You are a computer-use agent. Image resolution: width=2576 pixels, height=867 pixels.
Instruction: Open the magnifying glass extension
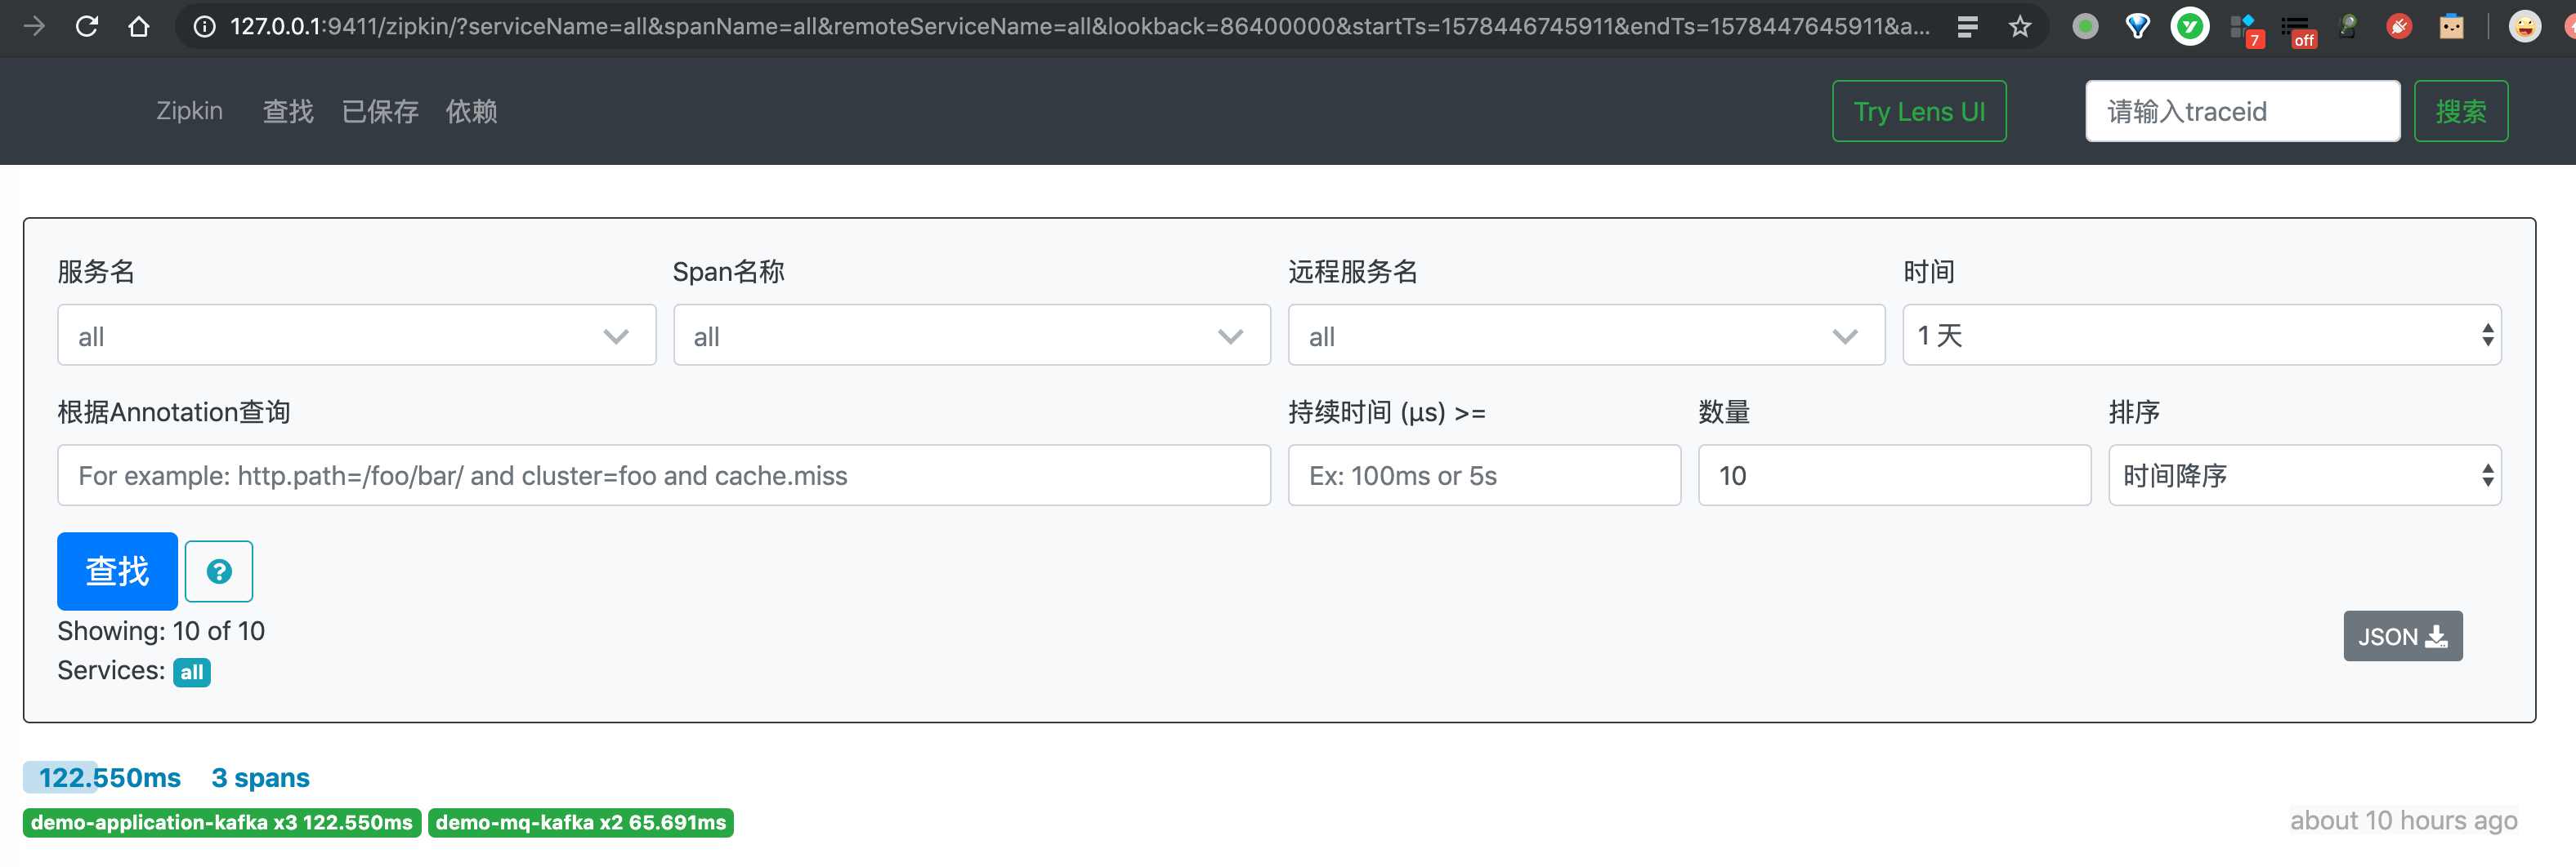coord(2349,27)
